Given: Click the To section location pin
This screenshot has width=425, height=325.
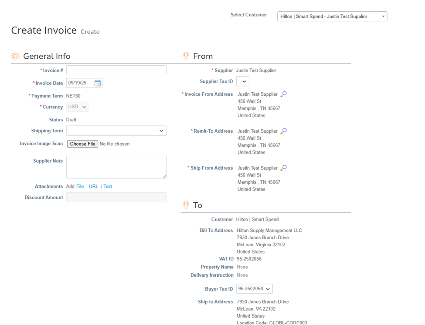Looking at the screenshot, I should tap(186, 205).
